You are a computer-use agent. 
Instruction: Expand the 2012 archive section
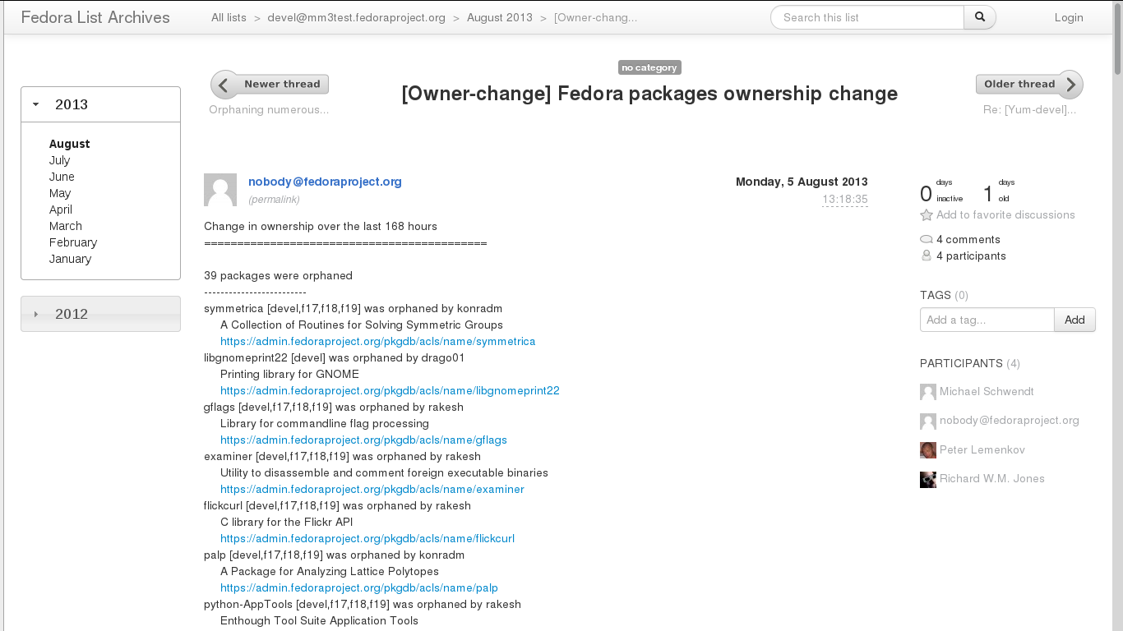coord(36,314)
